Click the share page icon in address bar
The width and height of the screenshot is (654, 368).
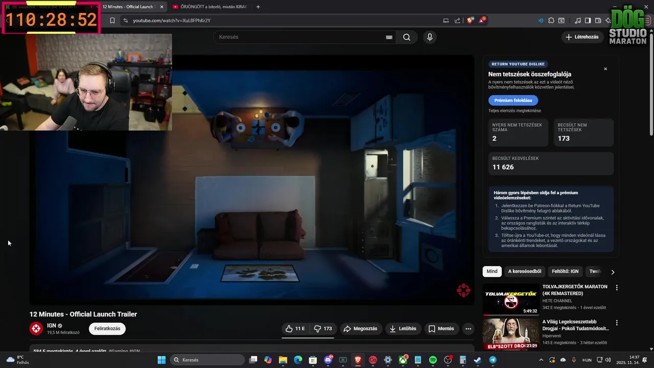pyautogui.click(x=457, y=20)
